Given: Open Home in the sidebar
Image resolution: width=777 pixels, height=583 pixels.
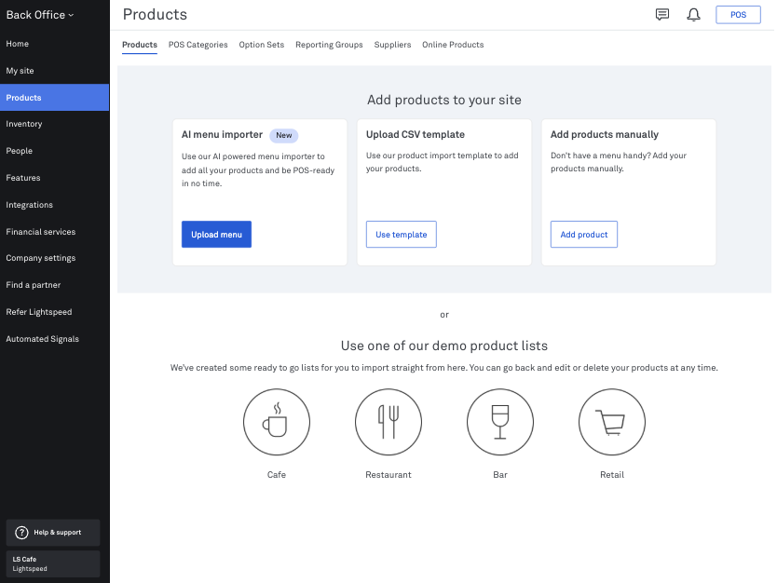Looking at the screenshot, I should [55, 44].
